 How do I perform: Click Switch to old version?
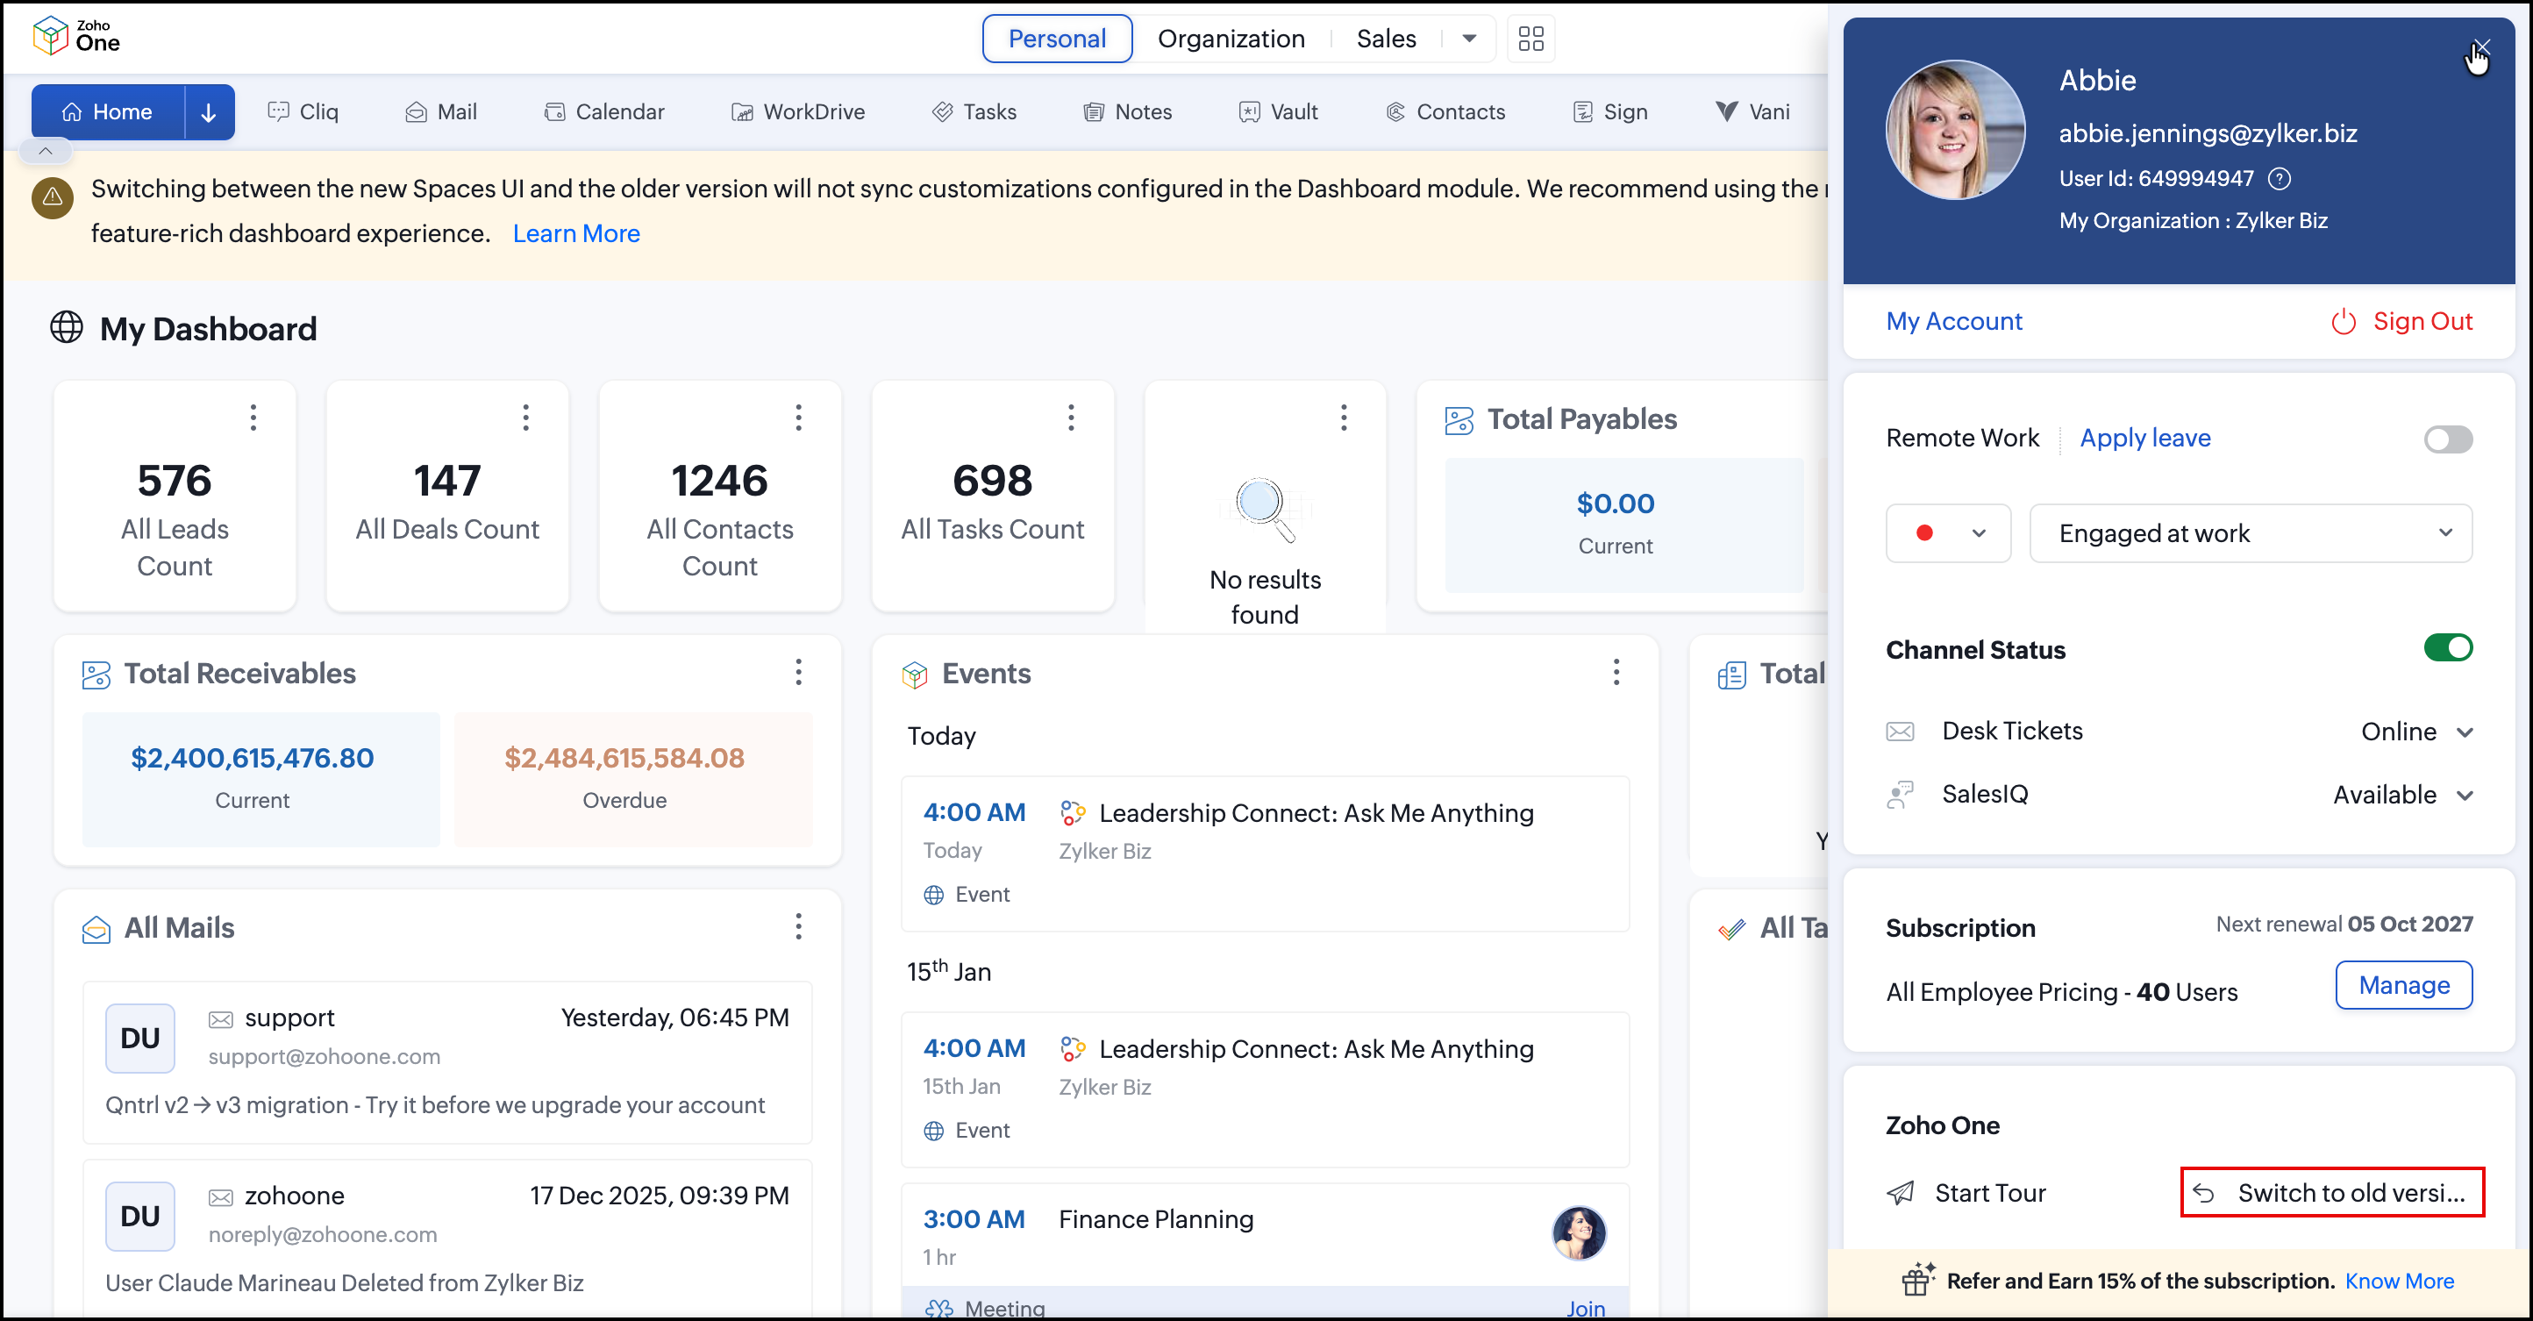pos(2331,1193)
